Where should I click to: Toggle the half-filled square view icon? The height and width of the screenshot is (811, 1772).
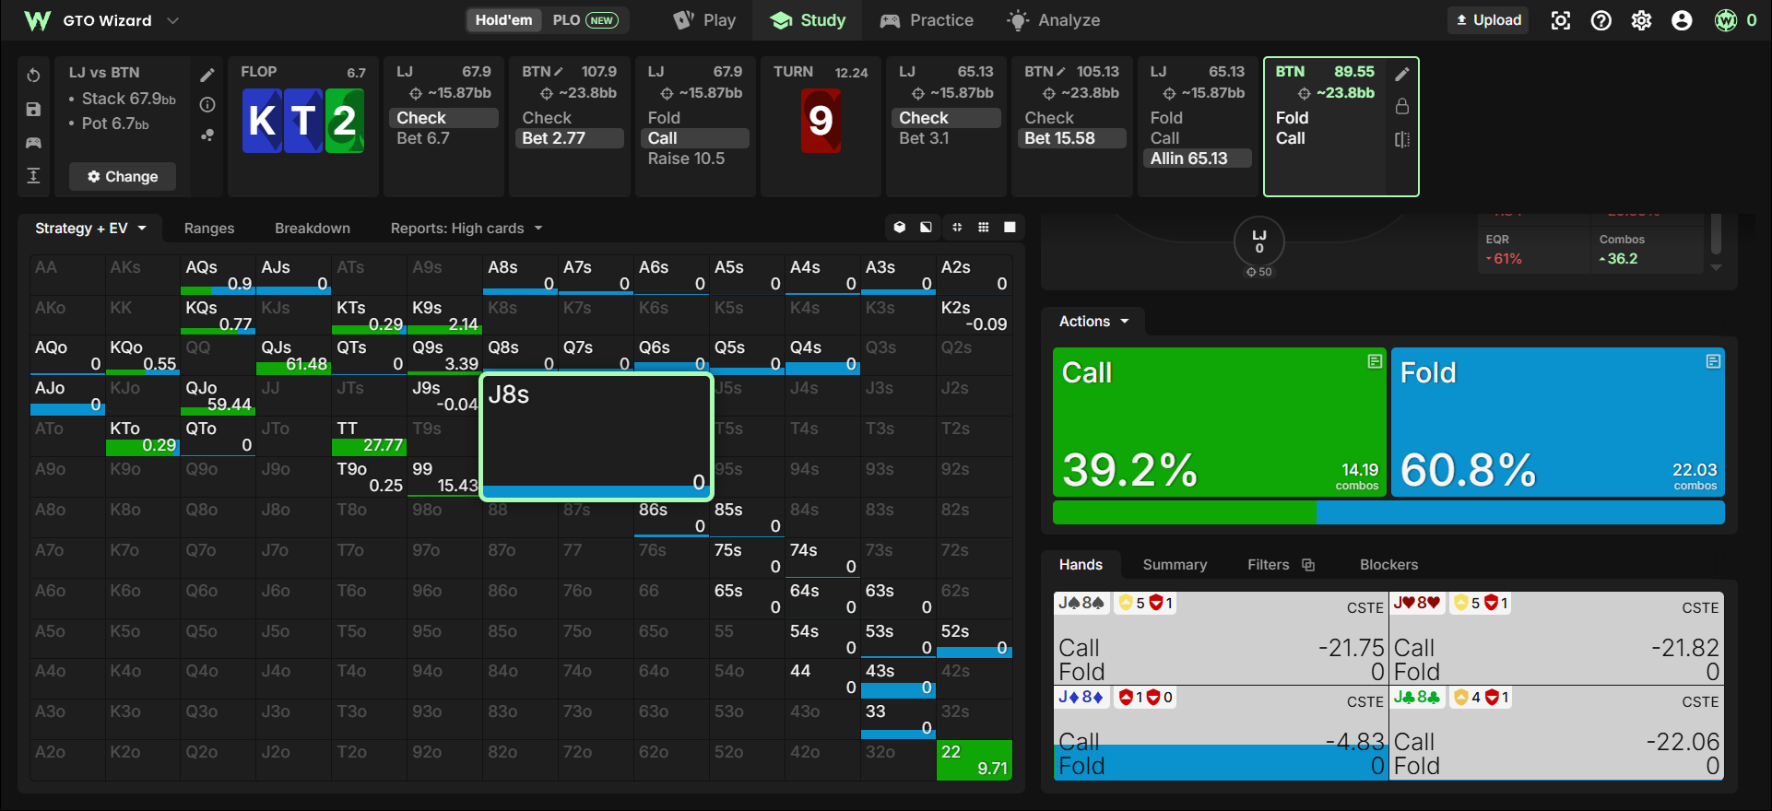[x=926, y=228]
